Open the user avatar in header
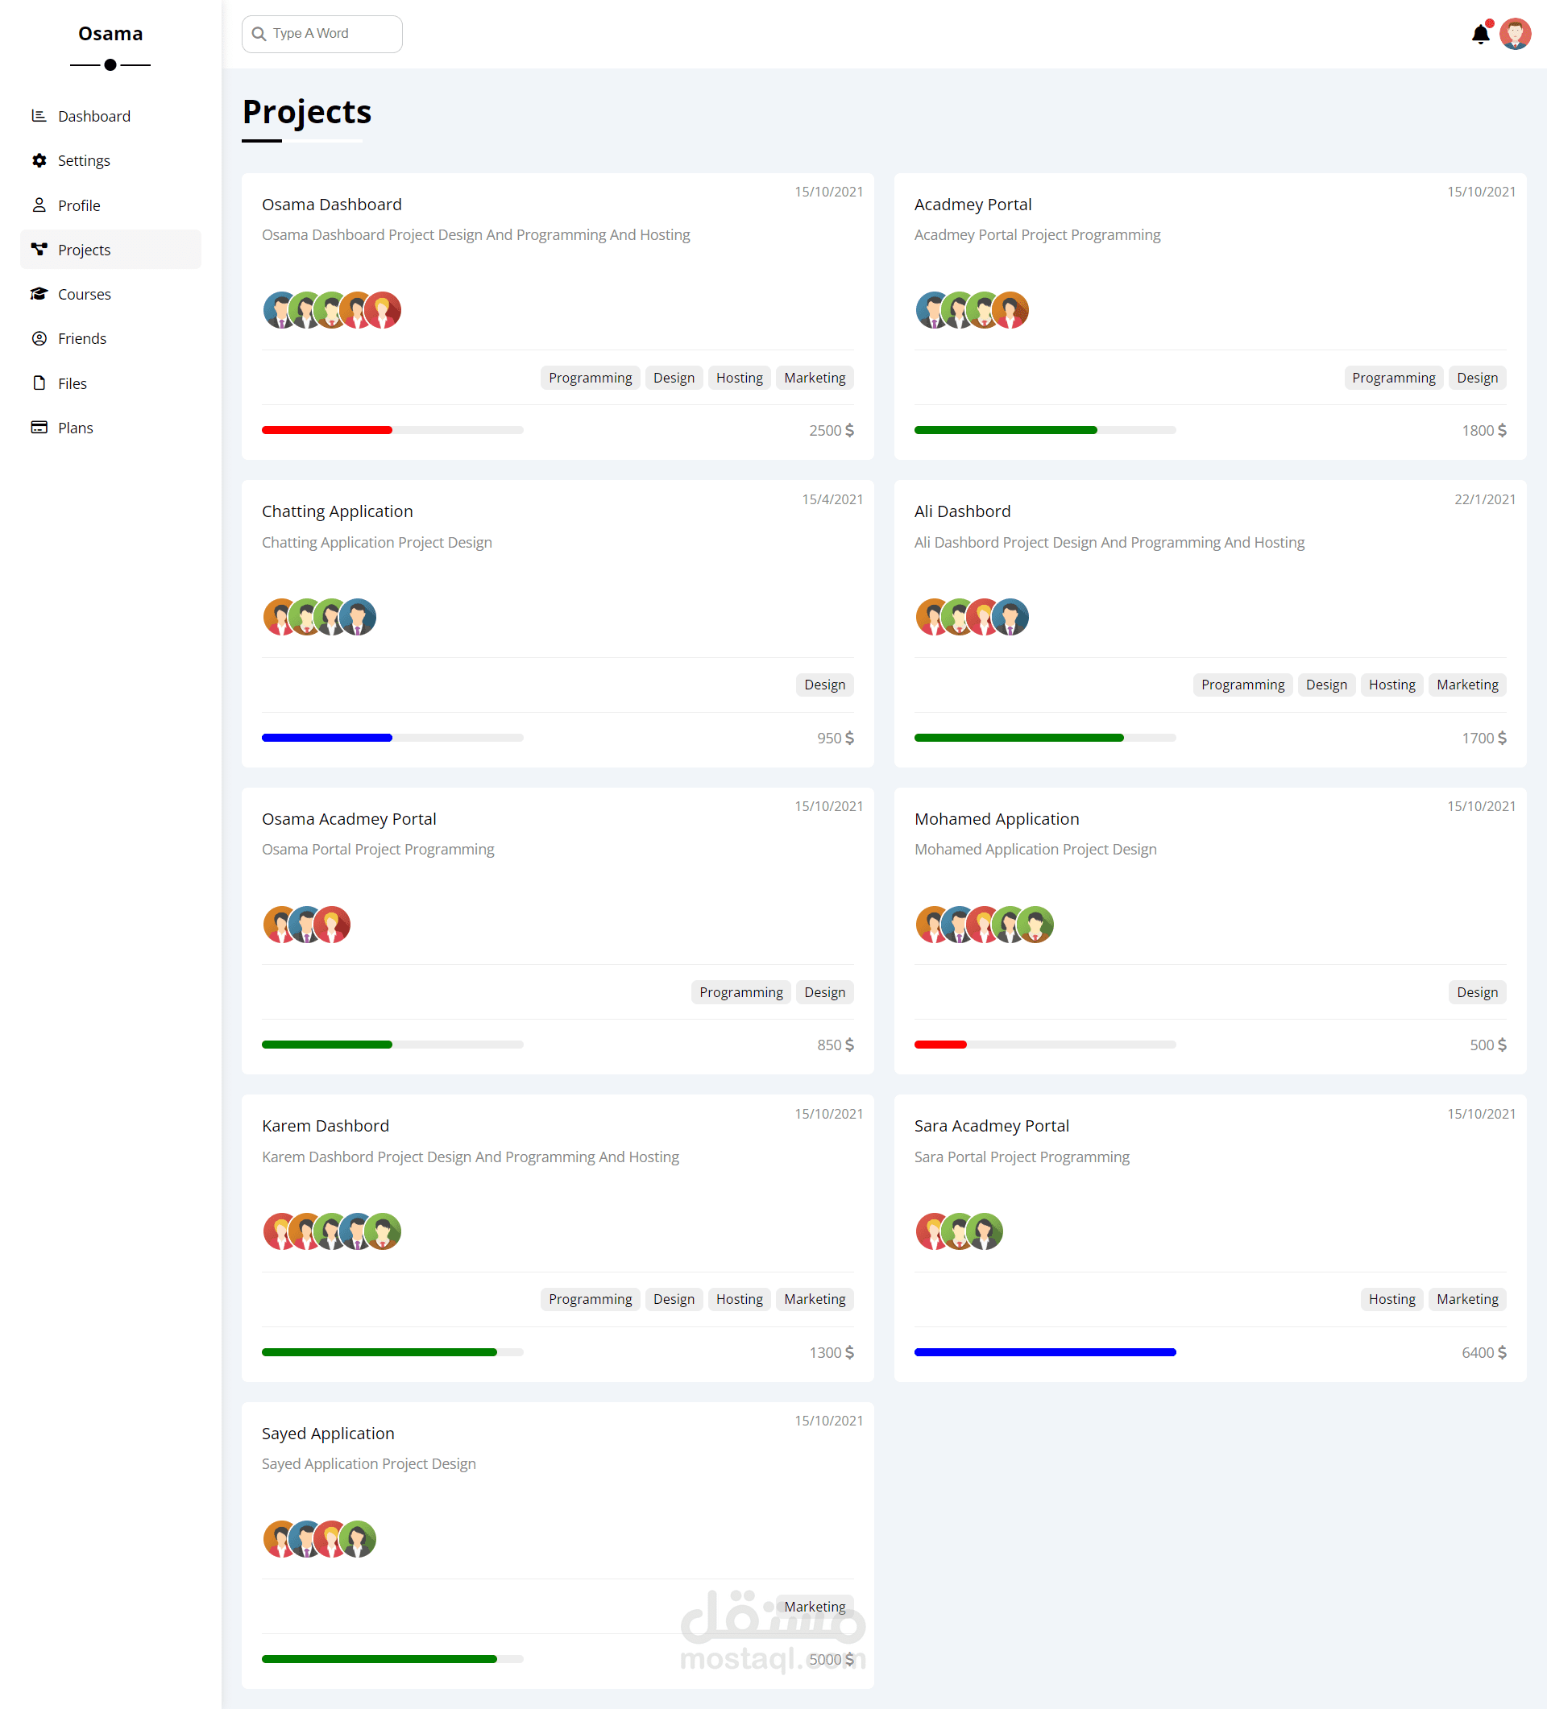The height and width of the screenshot is (1709, 1547). [1515, 34]
